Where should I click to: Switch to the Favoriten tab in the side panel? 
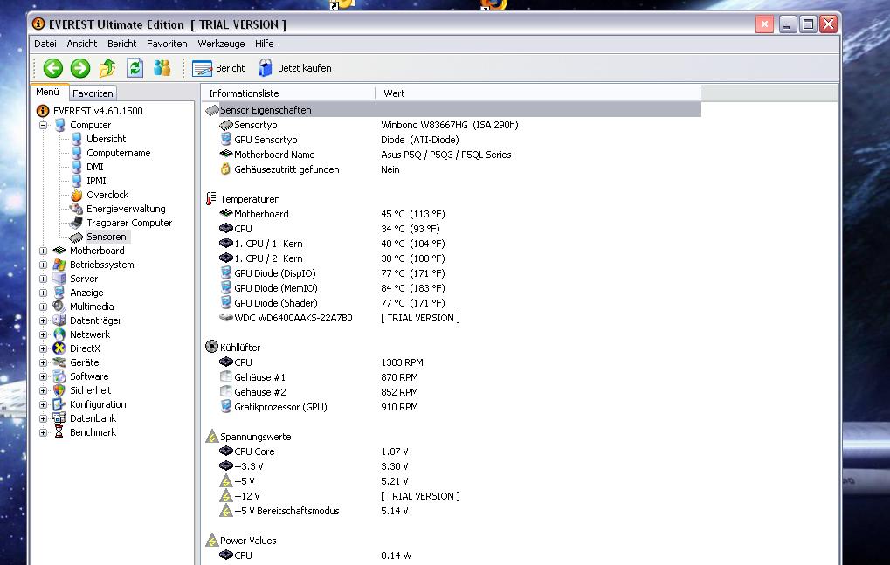point(93,93)
